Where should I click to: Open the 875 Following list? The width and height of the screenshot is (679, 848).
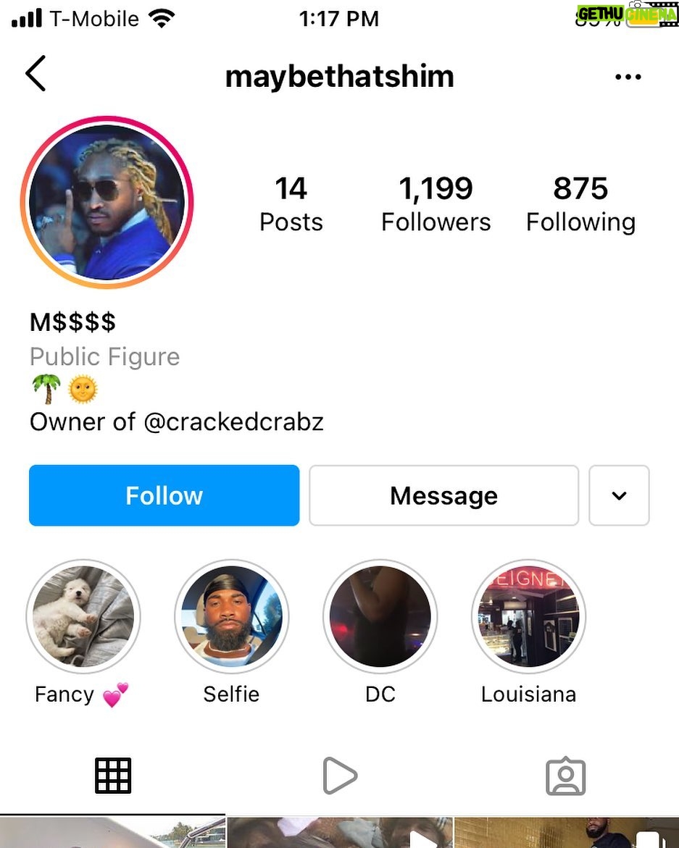[x=581, y=204]
